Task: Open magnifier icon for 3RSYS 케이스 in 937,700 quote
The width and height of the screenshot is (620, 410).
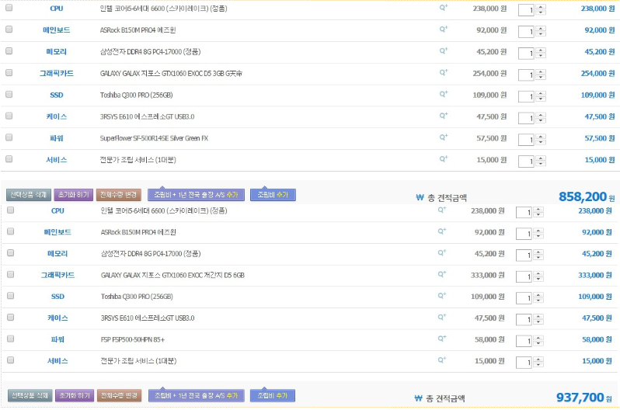Action: pyautogui.click(x=441, y=317)
